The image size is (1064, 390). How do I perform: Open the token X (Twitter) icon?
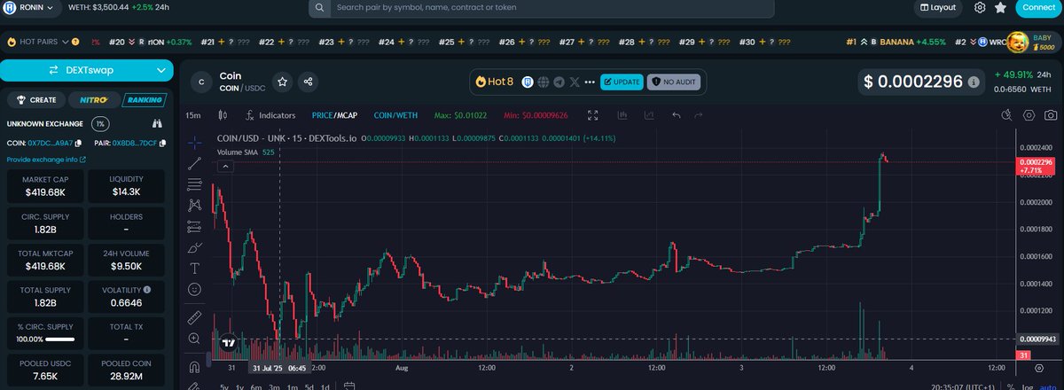pos(575,82)
